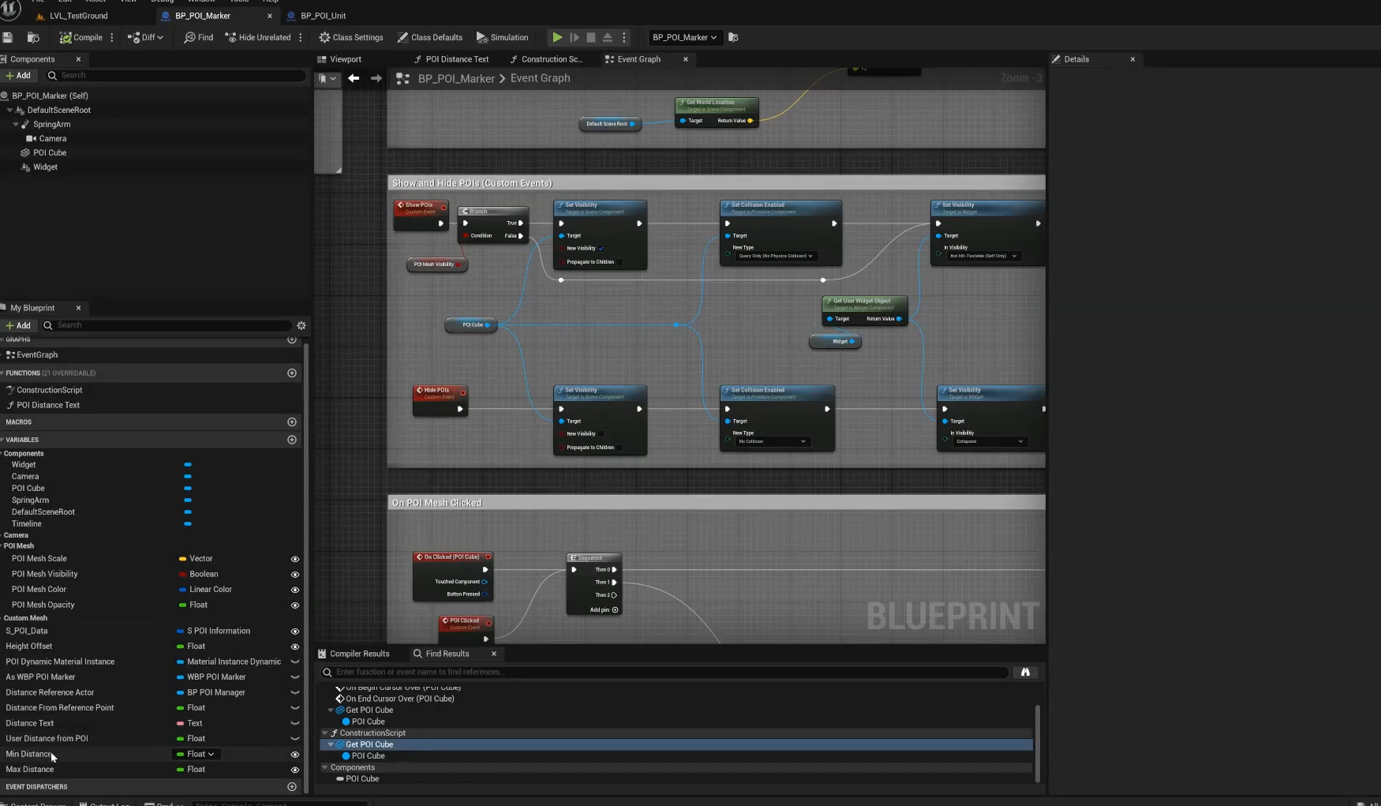The width and height of the screenshot is (1381, 806).
Task: Open the BP_POI_Marker debug object dropdown
Action: pos(684,37)
